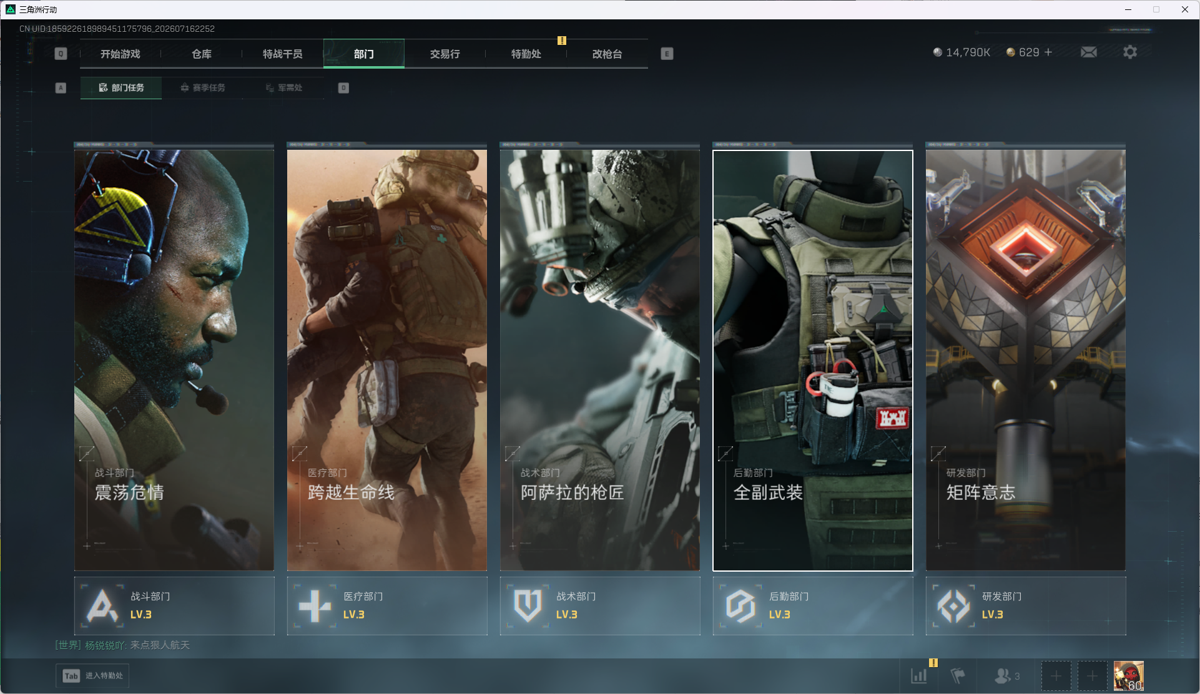Select the 研发部门 LV.3 panel

click(x=1026, y=606)
